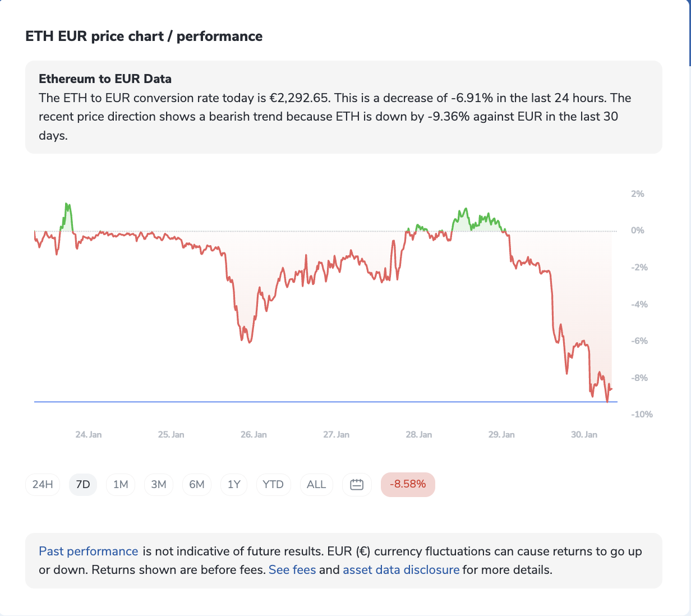Click the 28. Jan date label
The image size is (691, 616).
[419, 435]
